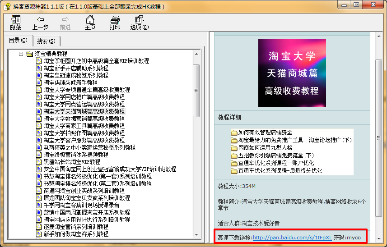The image size is (387, 247).
Task: Select 安全中国淘宝网上创业皇冠富翁成功大学VIP培训班教程
Action: tap(110, 169)
